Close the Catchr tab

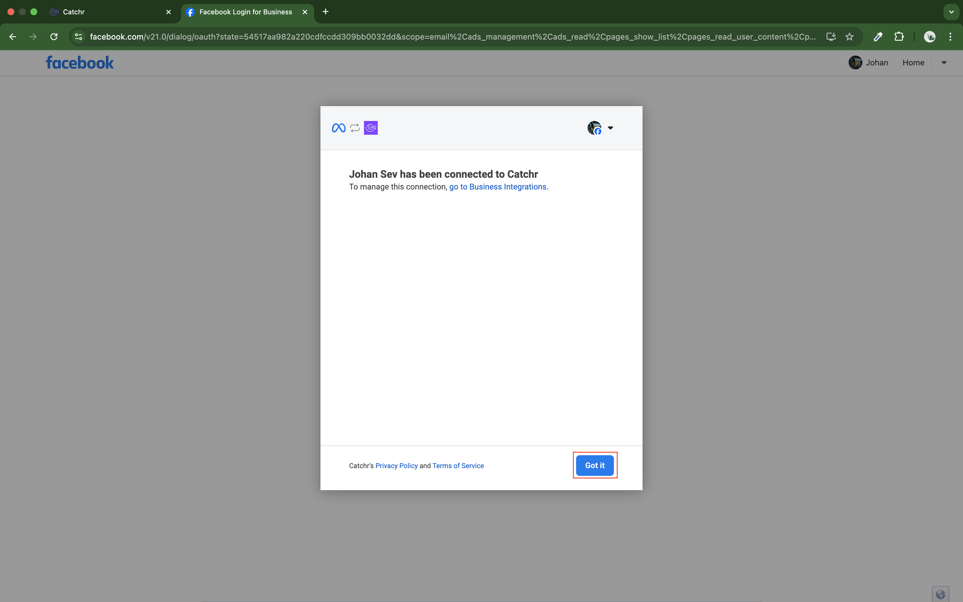(x=169, y=12)
